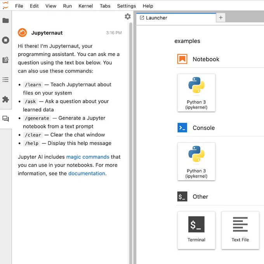Viewport: 264px width, 264px height.
Task: Open the Edit menu
Action: click(34, 6)
